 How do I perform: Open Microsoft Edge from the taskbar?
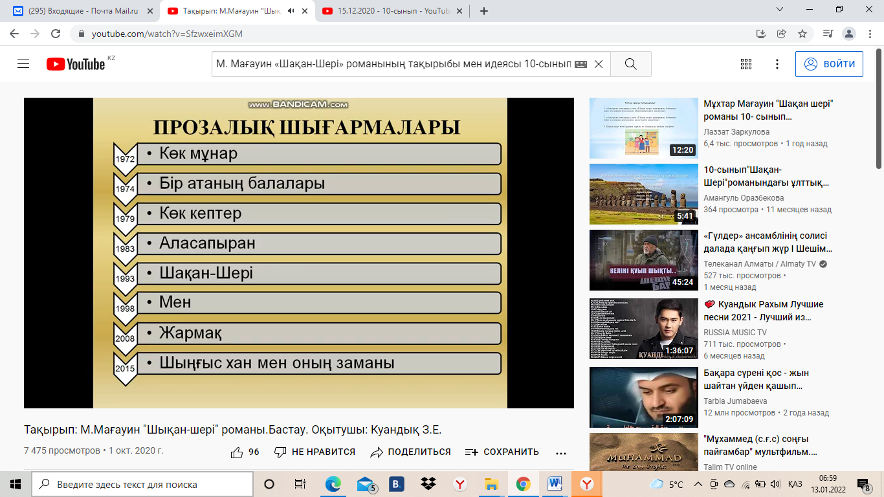pos(333,484)
